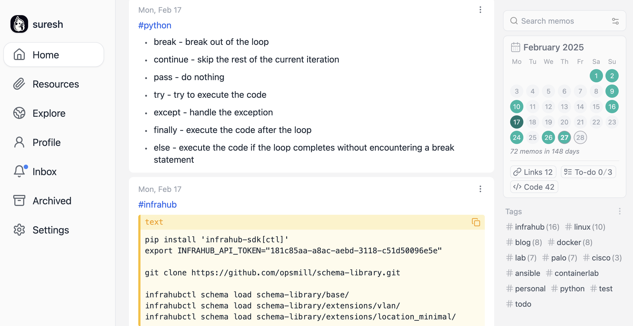Toggle the Links 12 filter
Viewport: 633px width, 326px height.
(533, 172)
